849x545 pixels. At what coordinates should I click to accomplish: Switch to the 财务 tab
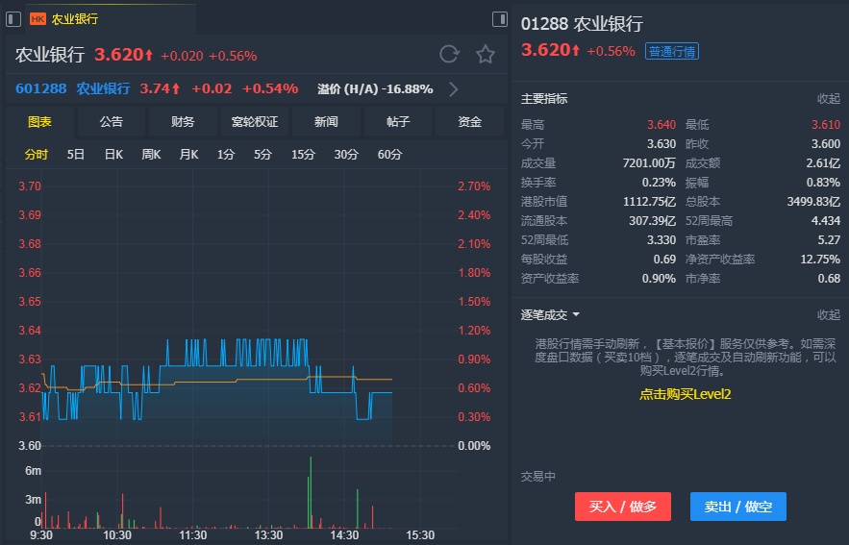(183, 122)
